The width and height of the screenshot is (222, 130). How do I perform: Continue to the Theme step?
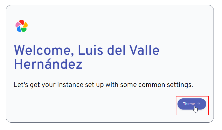192,104
